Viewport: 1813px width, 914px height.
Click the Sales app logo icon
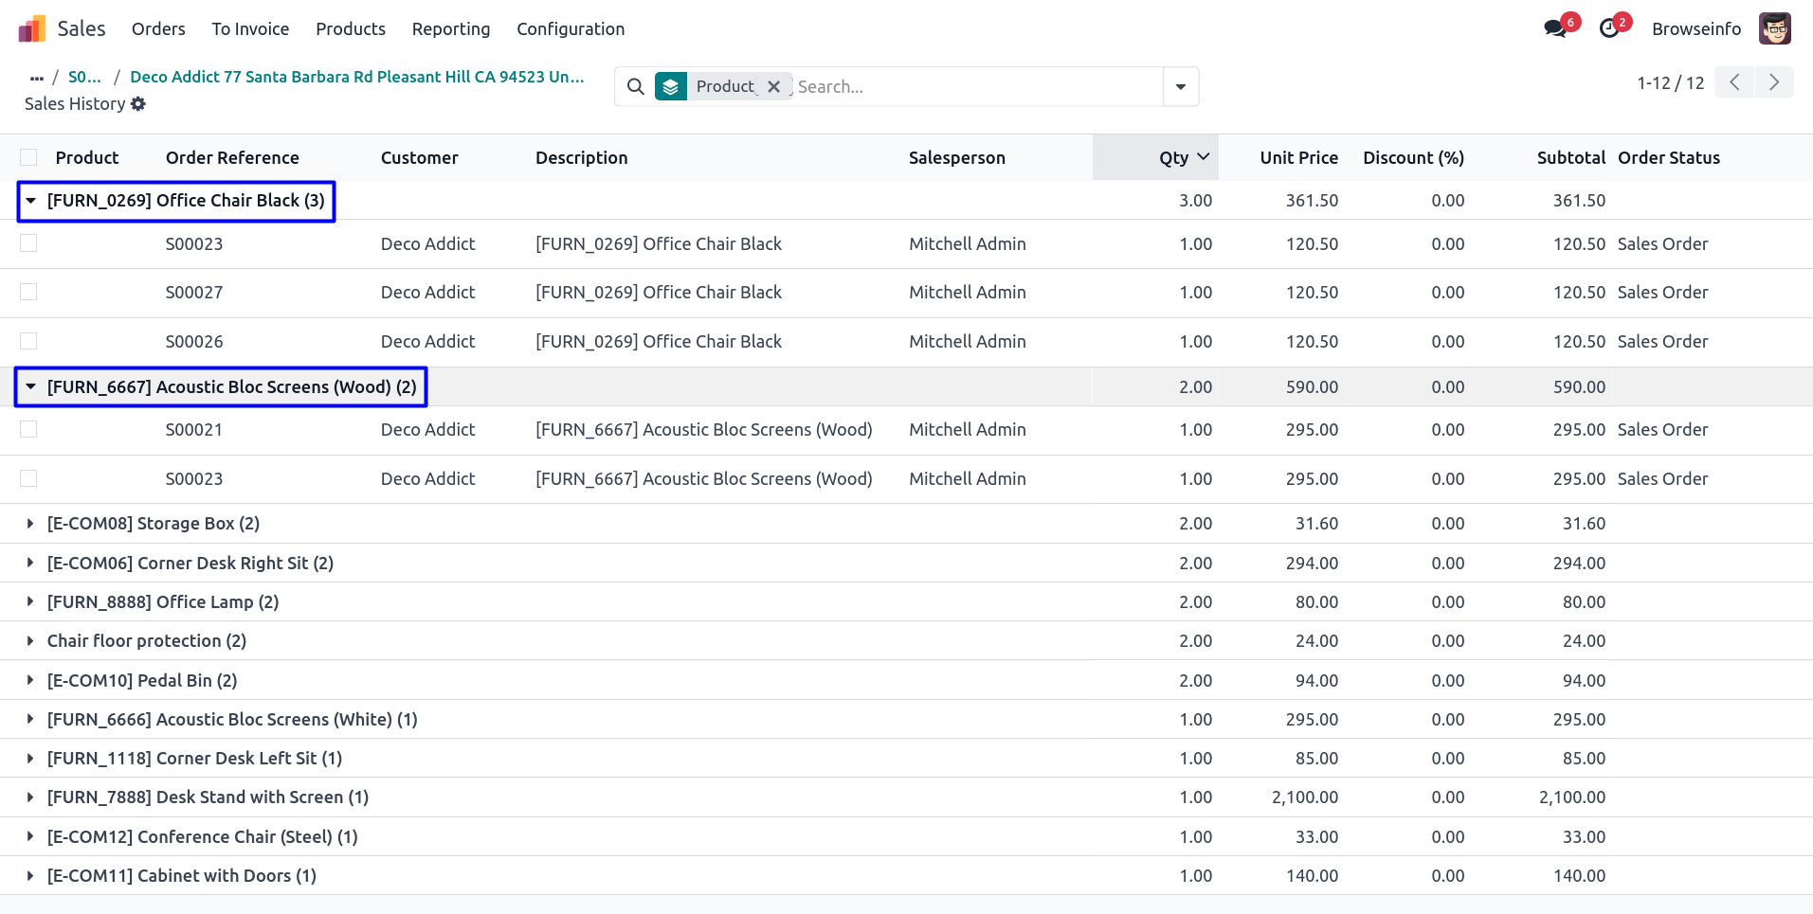pyautogui.click(x=32, y=28)
